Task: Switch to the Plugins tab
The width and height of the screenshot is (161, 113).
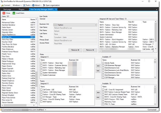Action: [21, 9]
